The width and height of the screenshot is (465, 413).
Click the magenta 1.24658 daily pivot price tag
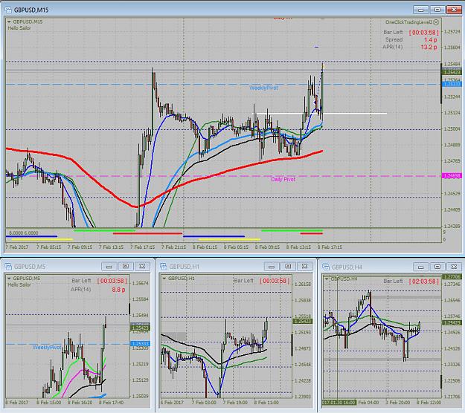click(x=452, y=176)
